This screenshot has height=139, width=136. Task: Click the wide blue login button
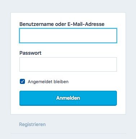point(68,98)
